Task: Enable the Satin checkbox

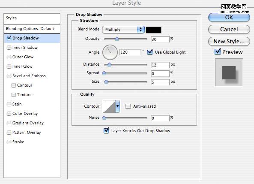Action: [x=9, y=104]
